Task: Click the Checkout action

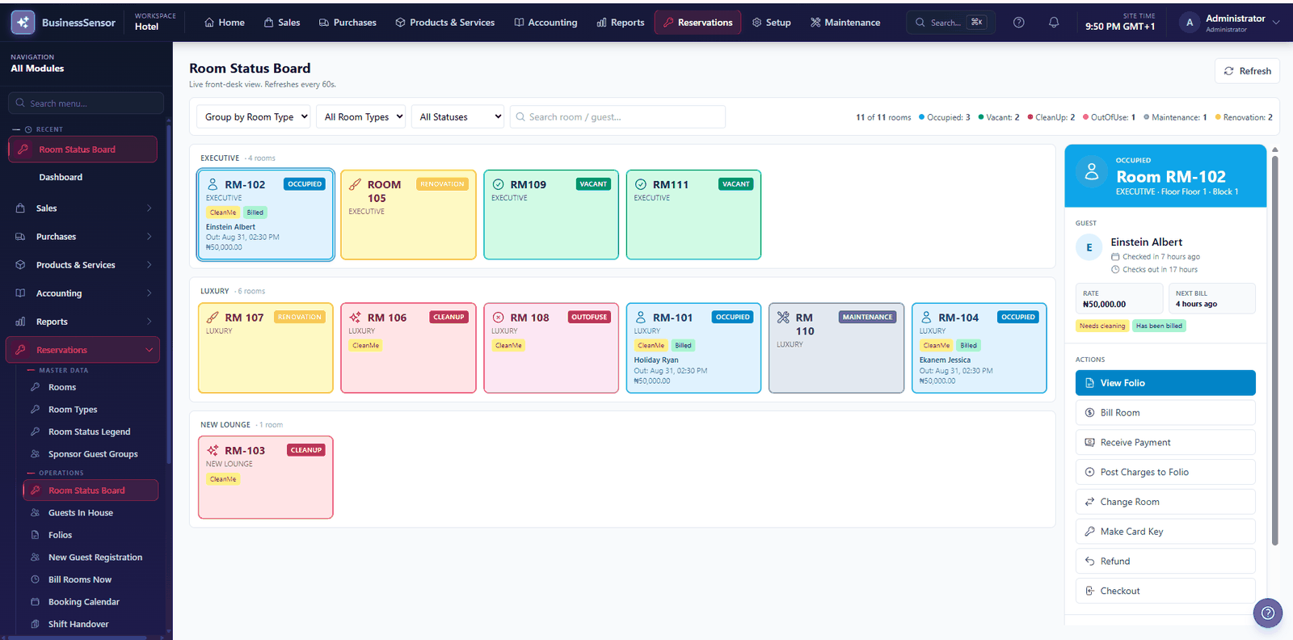Action: point(1165,591)
